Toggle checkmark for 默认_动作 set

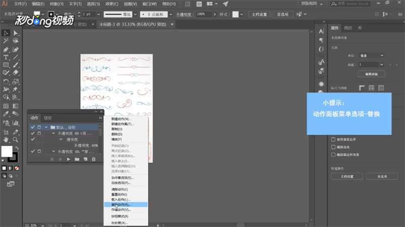tap(32, 127)
